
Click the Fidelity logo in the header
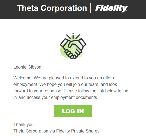111,8
